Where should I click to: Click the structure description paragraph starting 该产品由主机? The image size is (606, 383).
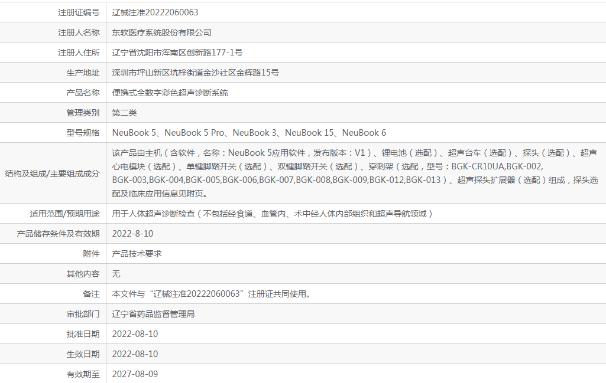point(355,173)
